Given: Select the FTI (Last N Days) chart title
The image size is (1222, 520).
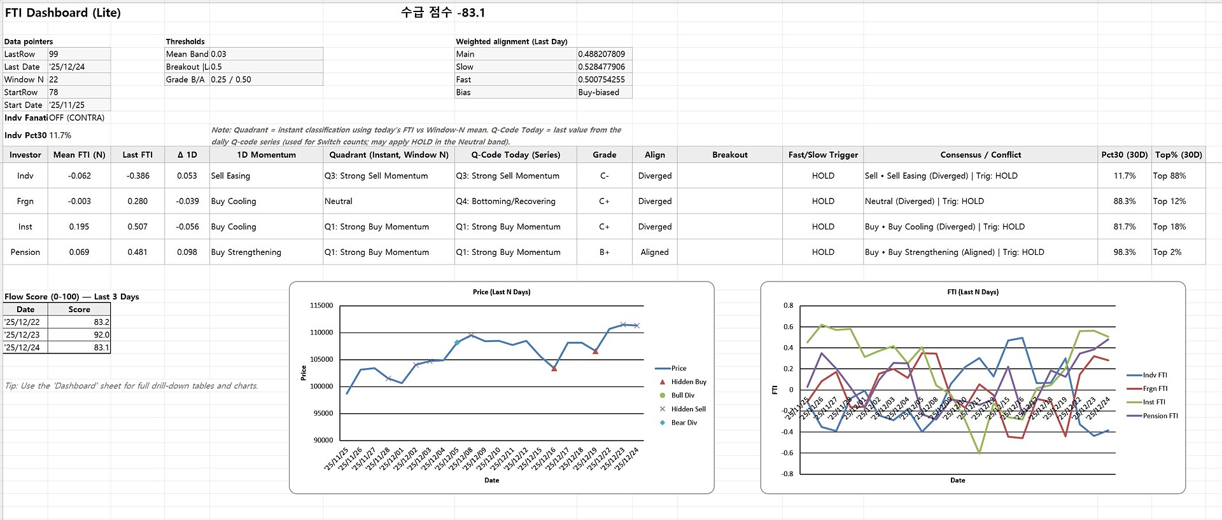Looking at the screenshot, I should click(x=973, y=292).
